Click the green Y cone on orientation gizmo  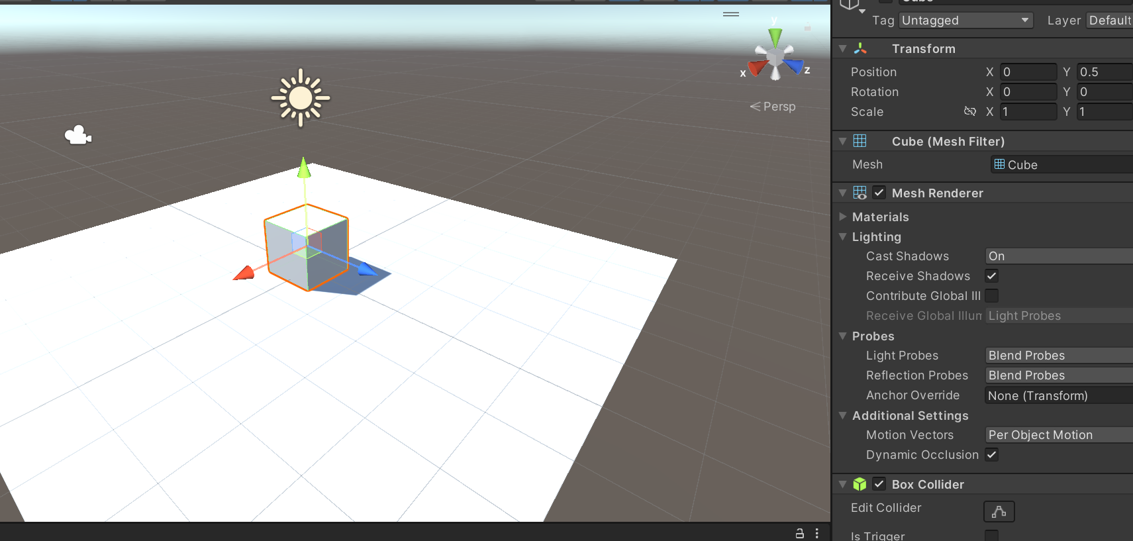pos(775,37)
